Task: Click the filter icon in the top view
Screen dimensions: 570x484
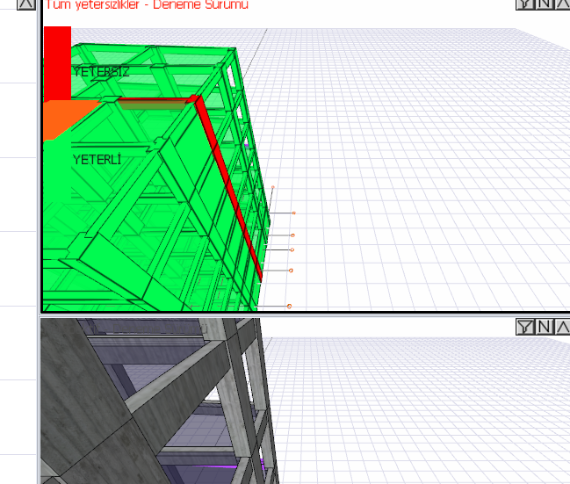Action: 524,4
